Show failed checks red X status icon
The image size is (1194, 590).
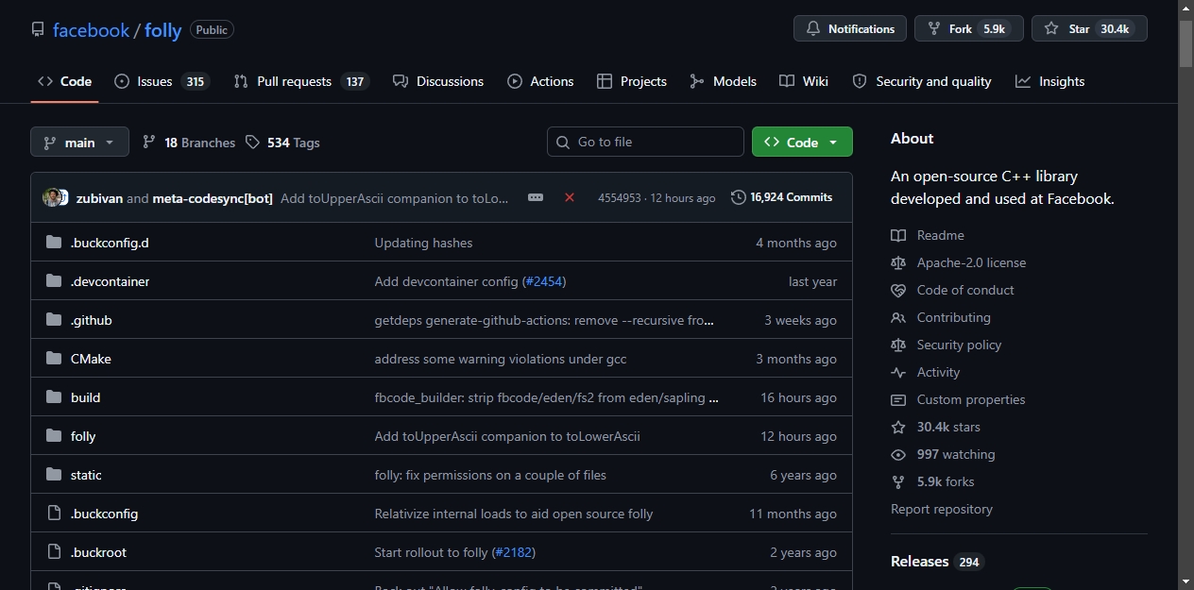[570, 197]
